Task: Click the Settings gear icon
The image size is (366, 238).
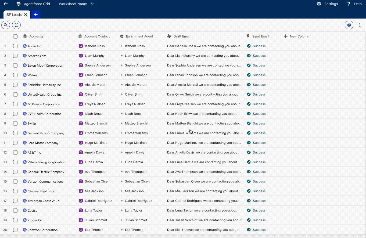Action: coord(319,4)
